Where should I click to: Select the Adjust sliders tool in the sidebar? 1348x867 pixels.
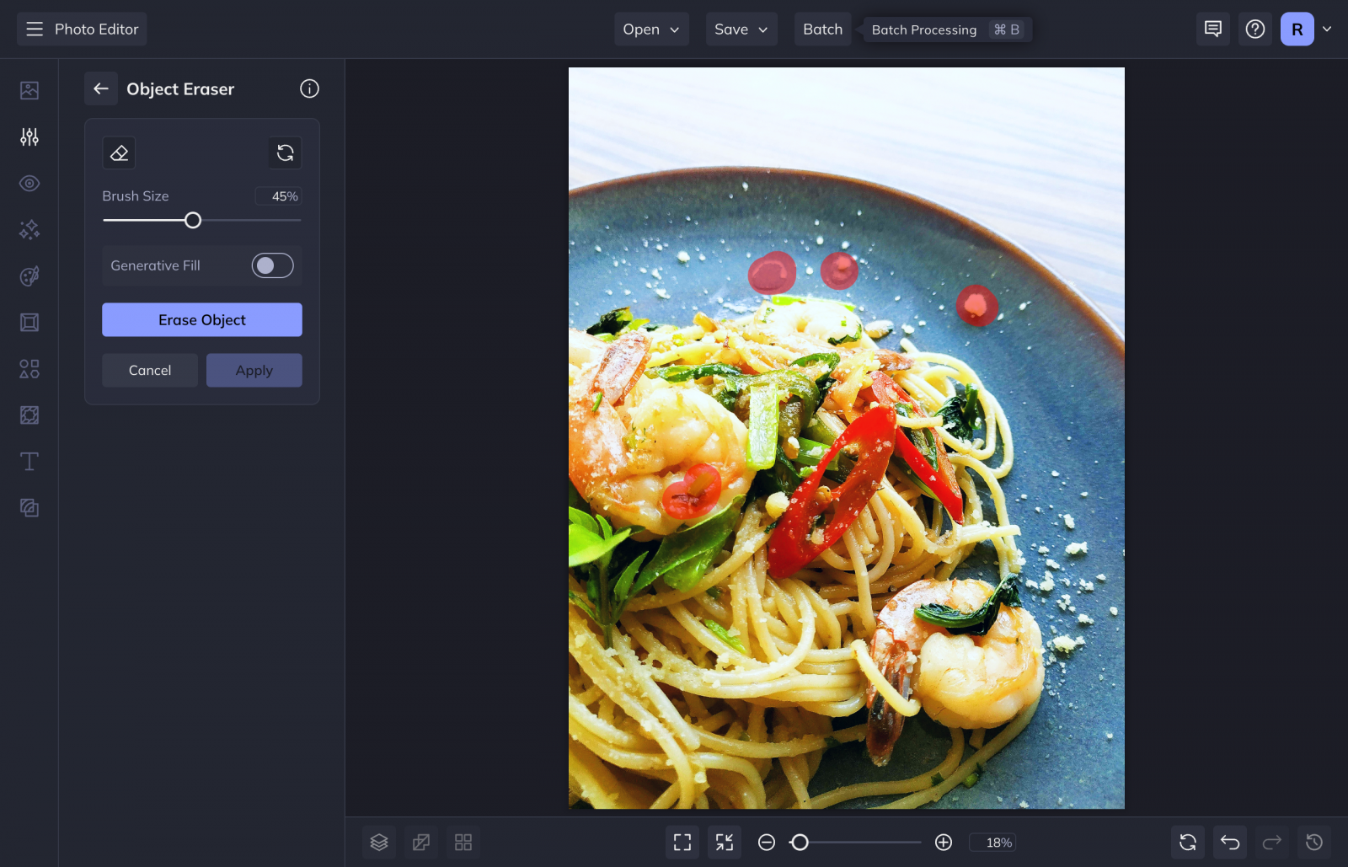click(29, 136)
